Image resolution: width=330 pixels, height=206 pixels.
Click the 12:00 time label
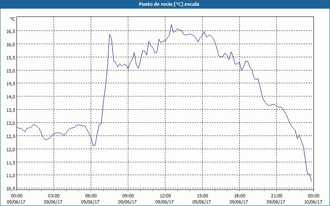(165, 196)
